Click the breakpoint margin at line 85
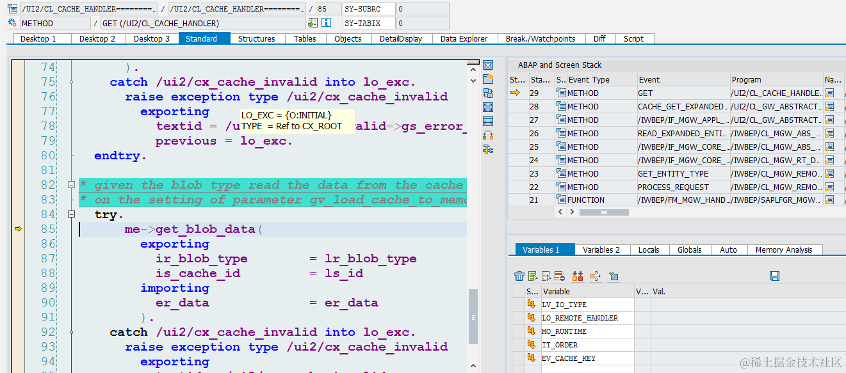The height and width of the screenshot is (373, 846). coord(18,229)
